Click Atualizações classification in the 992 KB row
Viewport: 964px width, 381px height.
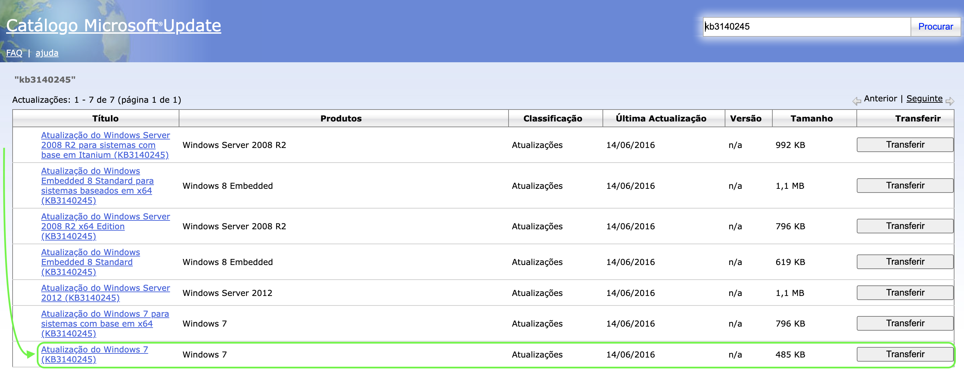point(537,145)
